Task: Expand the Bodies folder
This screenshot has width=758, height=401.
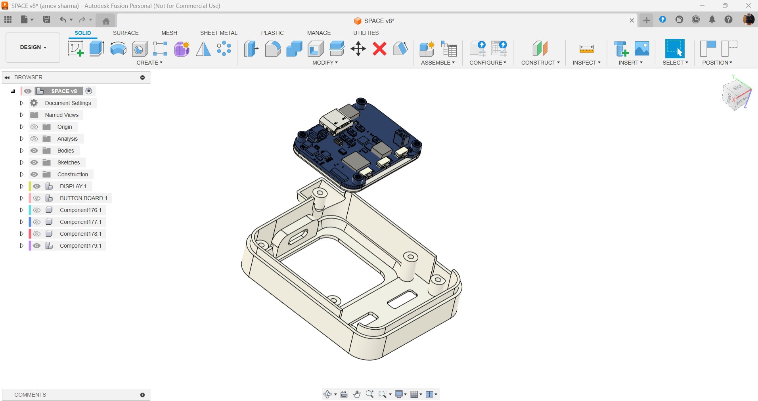Action: click(22, 151)
